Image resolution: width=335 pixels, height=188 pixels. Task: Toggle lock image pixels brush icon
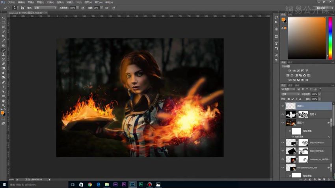tap(292, 99)
